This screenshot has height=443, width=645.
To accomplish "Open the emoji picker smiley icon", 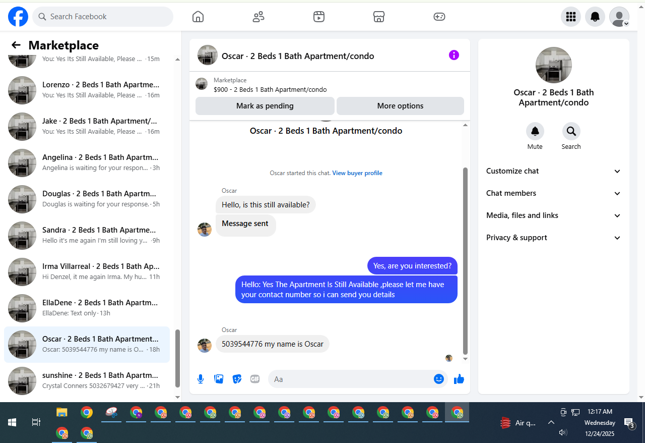I will point(439,379).
